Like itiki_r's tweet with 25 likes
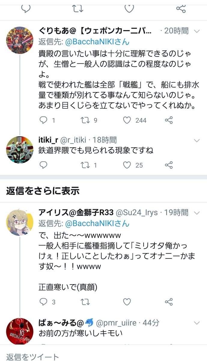 coord(127,165)
